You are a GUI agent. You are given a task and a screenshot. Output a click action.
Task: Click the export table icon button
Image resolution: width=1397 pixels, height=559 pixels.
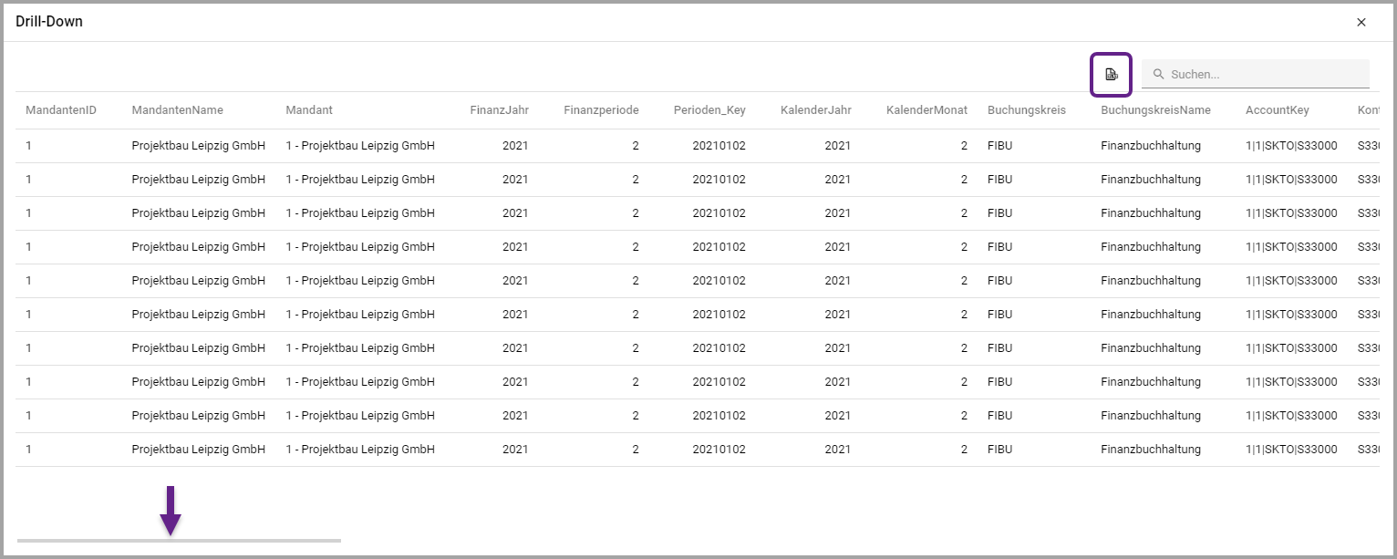point(1111,75)
